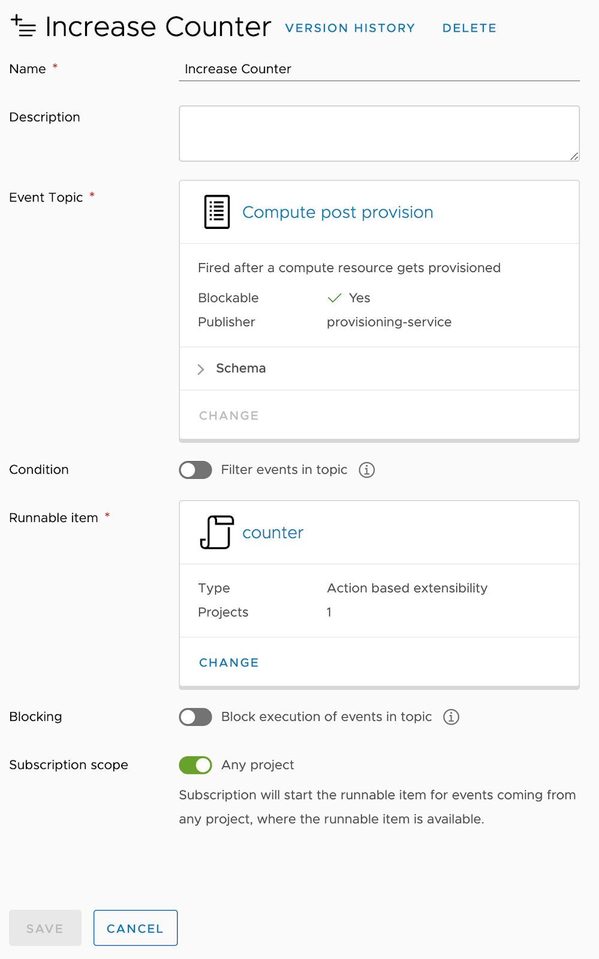Turn on Block execution of events toggle
Screen dimensions: 599x959
coord(195,717)
